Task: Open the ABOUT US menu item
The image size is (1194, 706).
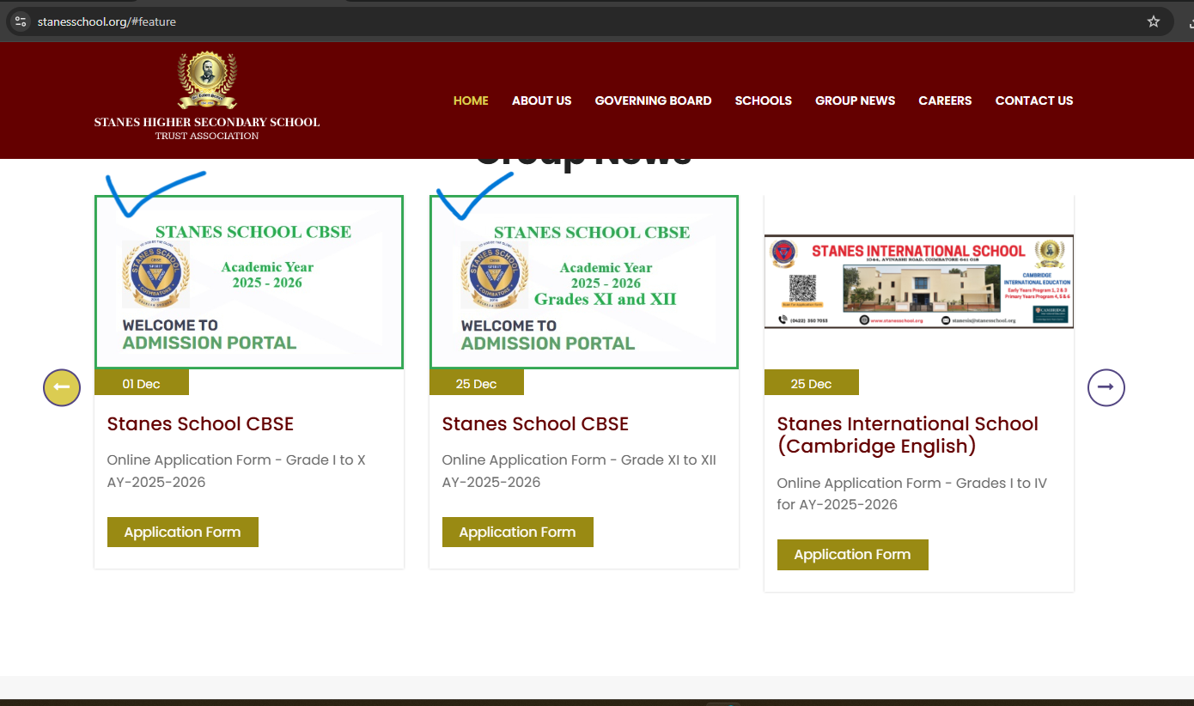Action: coord(541,100)
